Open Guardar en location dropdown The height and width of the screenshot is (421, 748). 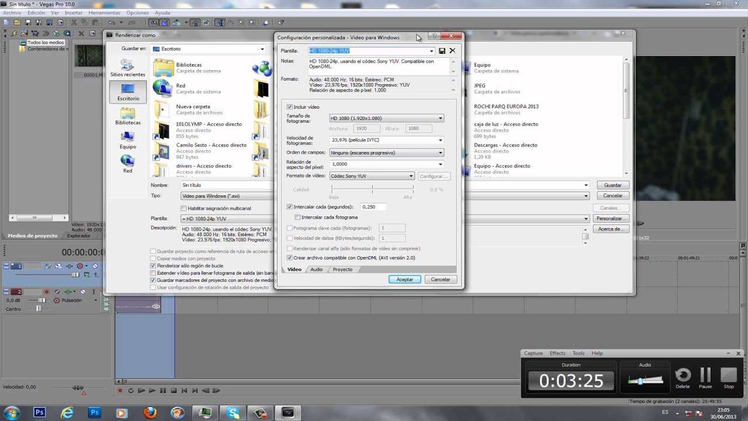point(209,49)
